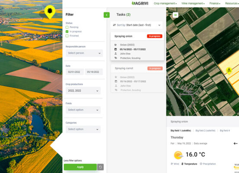
Task: Check the Pending status checkbox
Action: pos(67,27)
